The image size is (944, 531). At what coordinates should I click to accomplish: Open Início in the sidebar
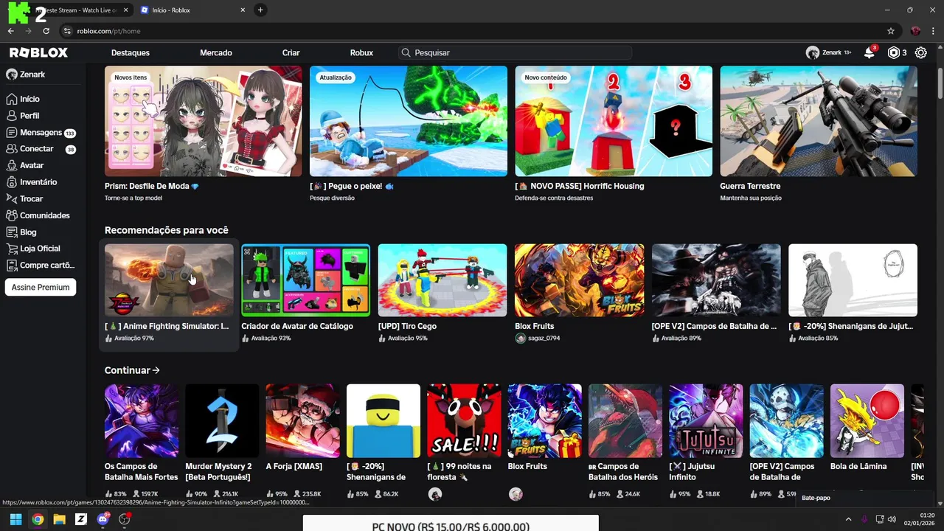[x=29, y=99]
